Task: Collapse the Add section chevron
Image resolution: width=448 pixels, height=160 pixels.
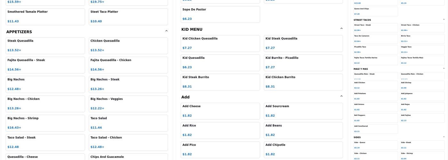Action: 341,96
